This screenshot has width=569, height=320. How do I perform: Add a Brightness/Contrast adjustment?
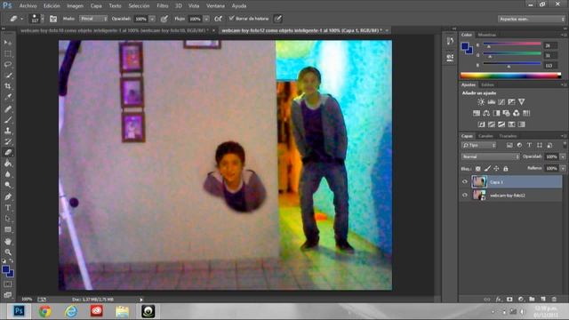pyautogui.click(x=481, y=102)
